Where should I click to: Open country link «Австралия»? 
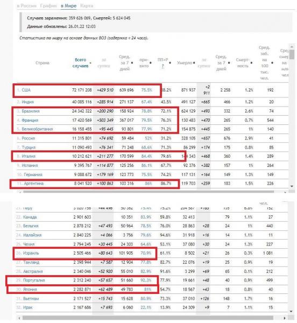pos(33,271)
